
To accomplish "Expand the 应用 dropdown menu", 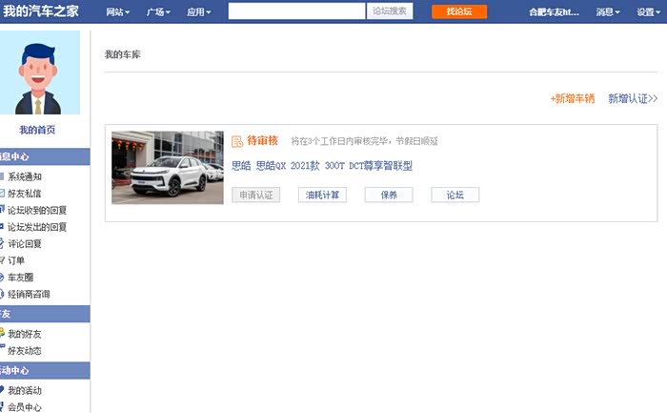I will coord(198,12).
